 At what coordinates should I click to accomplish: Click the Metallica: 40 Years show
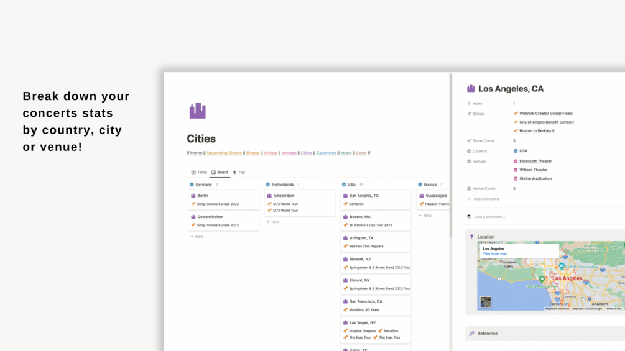click(x=361, y=309)
